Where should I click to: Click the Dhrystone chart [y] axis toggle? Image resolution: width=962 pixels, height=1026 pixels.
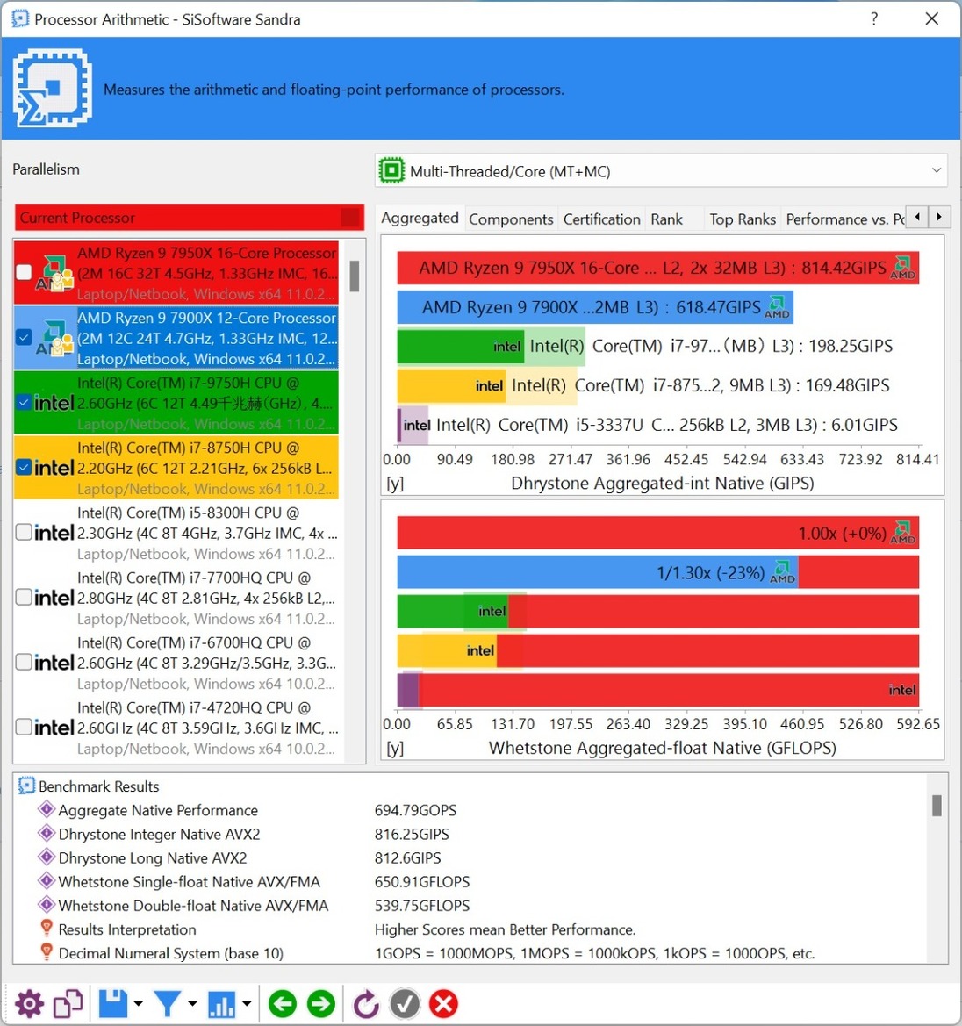click(x=395, y=484)
